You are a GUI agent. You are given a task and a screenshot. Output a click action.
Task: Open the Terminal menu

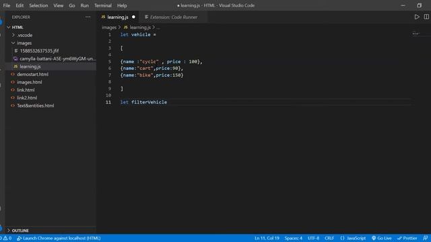(103, 5)
